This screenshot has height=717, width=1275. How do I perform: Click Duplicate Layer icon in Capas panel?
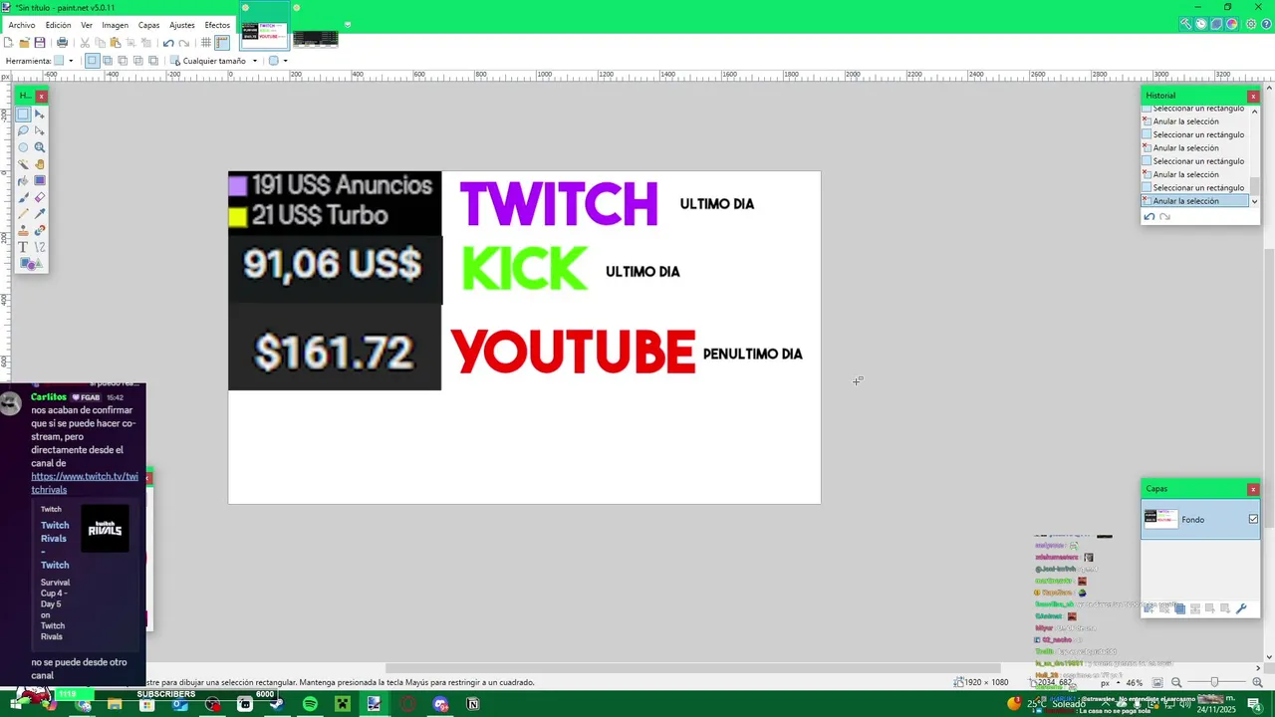point(1179,608)
